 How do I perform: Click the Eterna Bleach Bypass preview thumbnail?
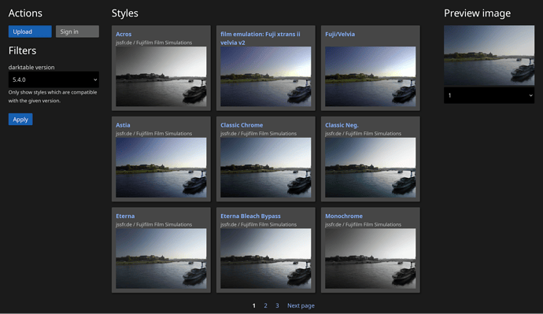pos(266,259)
